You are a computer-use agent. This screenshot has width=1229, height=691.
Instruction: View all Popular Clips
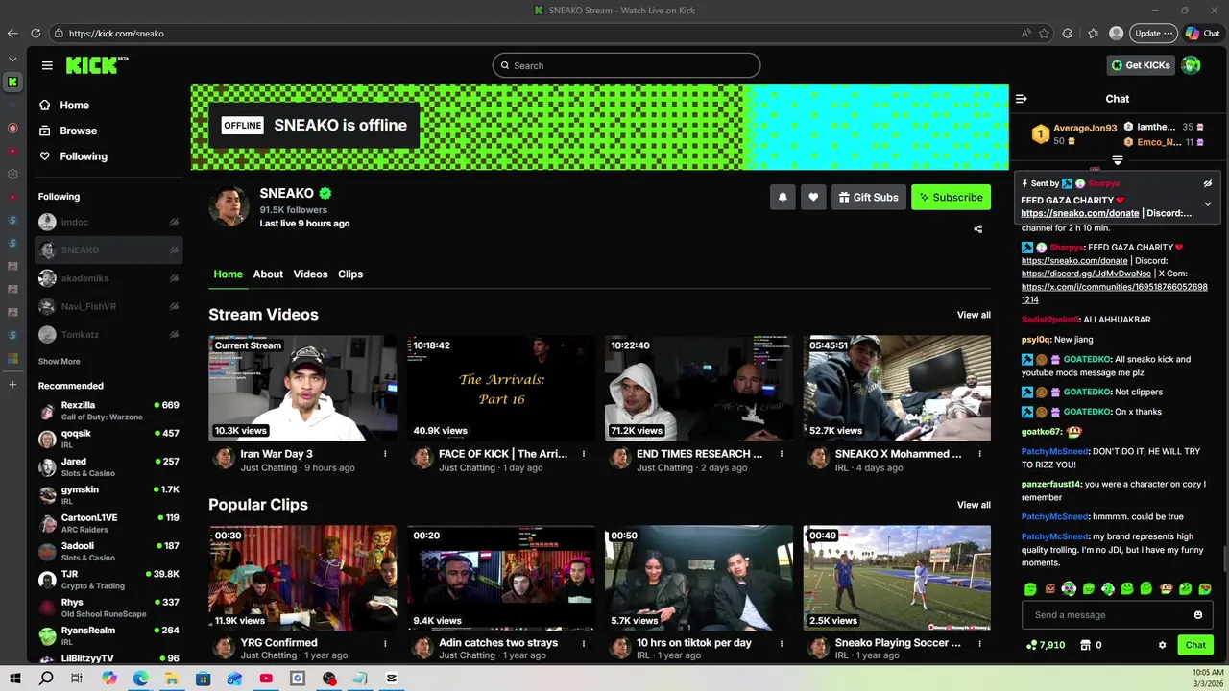(974, 505)
